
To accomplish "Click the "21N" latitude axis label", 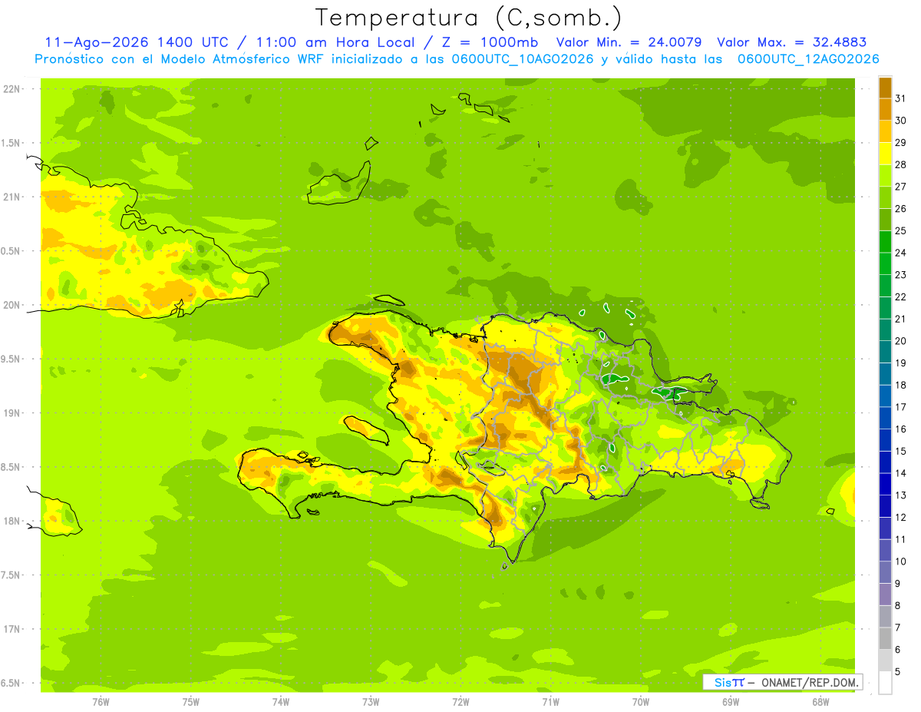I will tap(12, 197).
